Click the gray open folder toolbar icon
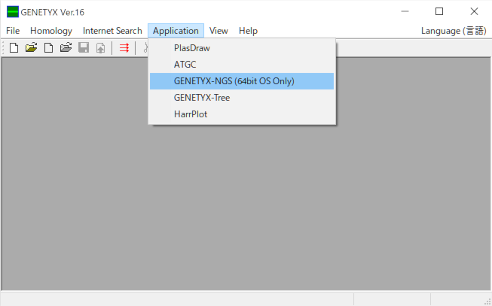This screenshot has height=306, width=492. (x=66, y=48)
